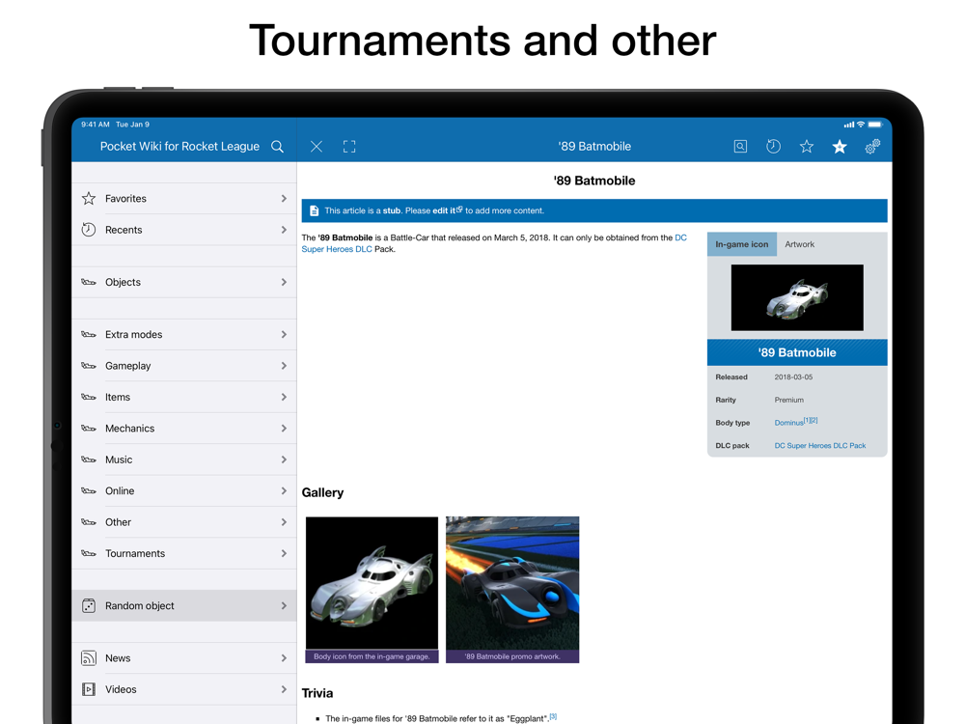Expand Favorites row chevron
This screenshot has height=724, width=965.
click(284, 198)
